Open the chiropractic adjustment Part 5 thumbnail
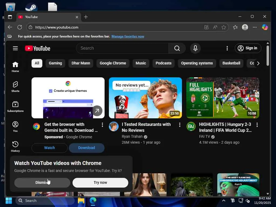The image size is (276, 207). (x=238, y=185)
